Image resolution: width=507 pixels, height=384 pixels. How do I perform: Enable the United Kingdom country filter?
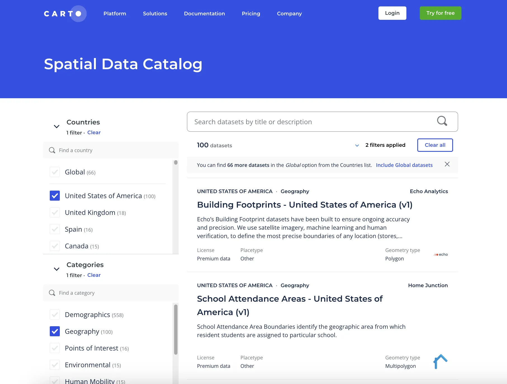click(55, 212)
